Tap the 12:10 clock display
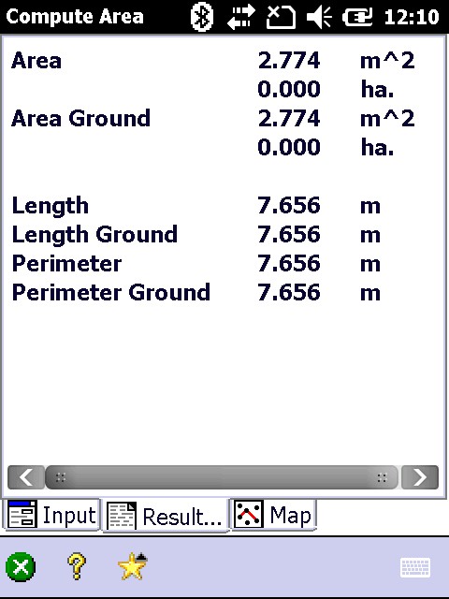Viewport: 449px width, 599px height. [x=412, y=17]
